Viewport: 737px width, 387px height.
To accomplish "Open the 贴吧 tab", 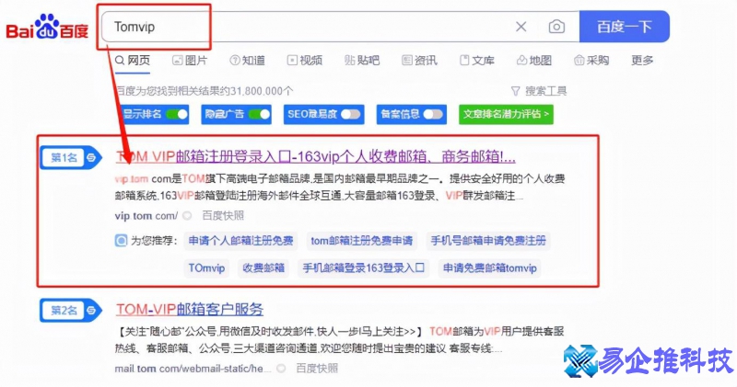I will tap(362, 61).
